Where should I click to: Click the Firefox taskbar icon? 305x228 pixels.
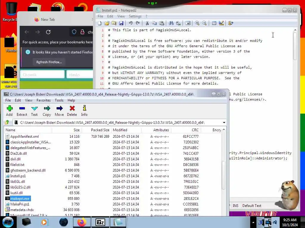click(82, 222)
